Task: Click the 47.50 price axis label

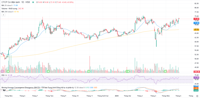Action: pyautogui.click(x=196, y=63)
